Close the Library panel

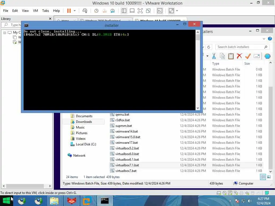pyautogui.click(x=50, y=19)
